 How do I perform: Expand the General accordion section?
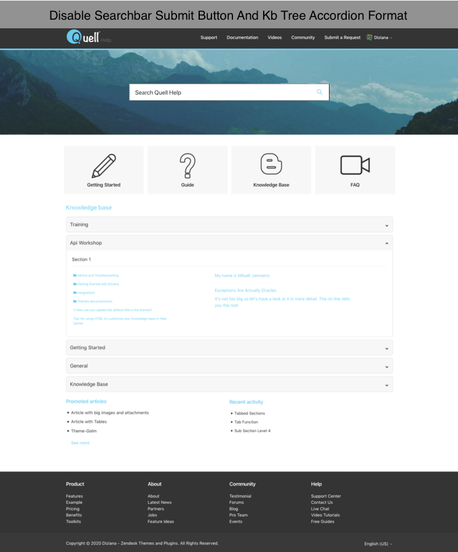(229, 366)
